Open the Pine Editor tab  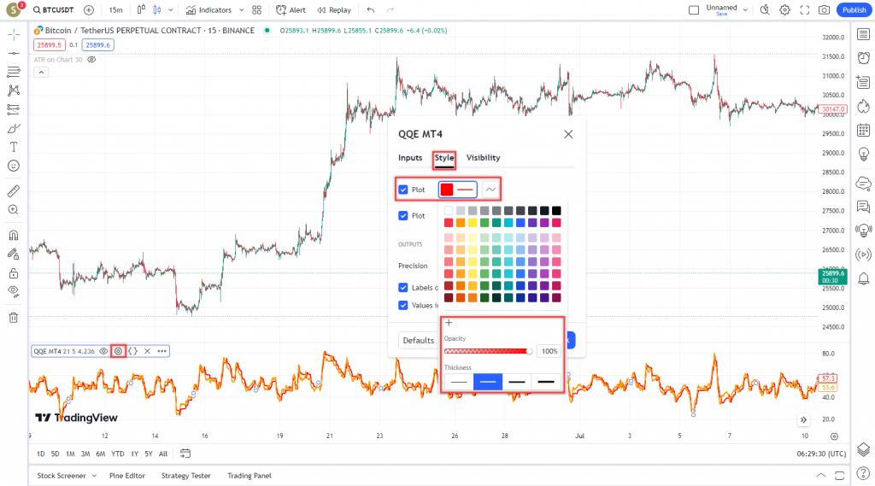pyautogui.click(x=127, y=476)
